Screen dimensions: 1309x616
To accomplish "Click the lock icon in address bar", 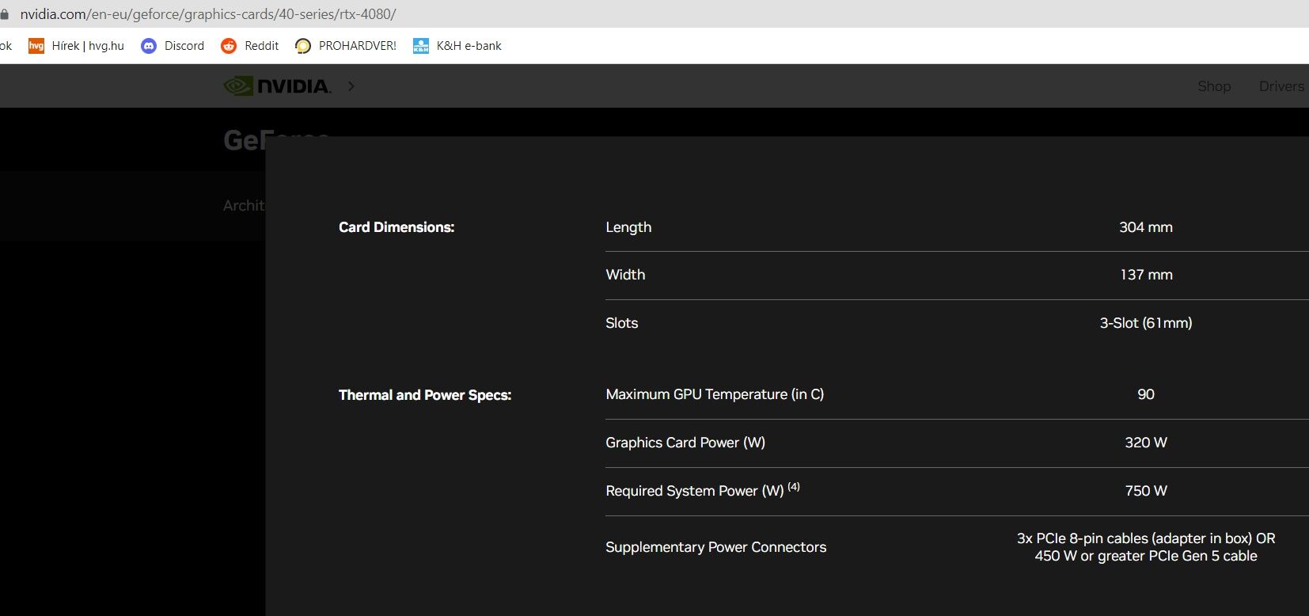I will click(4, 14).
